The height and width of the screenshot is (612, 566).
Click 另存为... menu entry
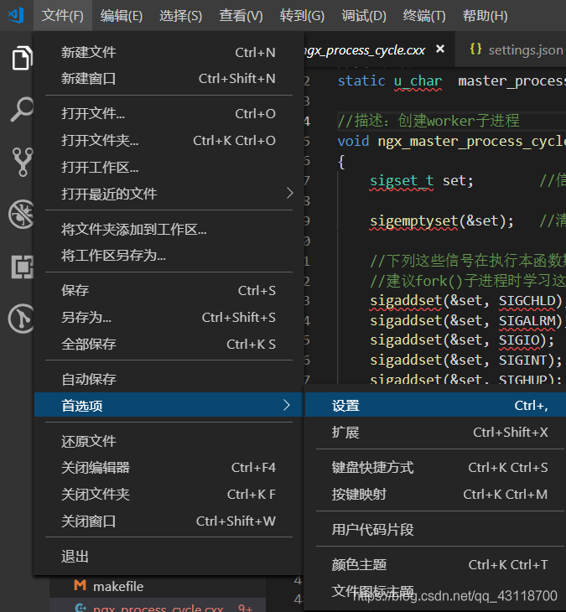[169, 318]
